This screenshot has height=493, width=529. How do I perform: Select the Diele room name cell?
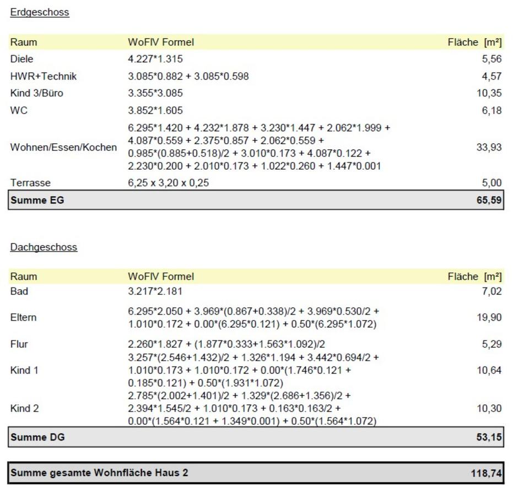click(x=21, y=59)
